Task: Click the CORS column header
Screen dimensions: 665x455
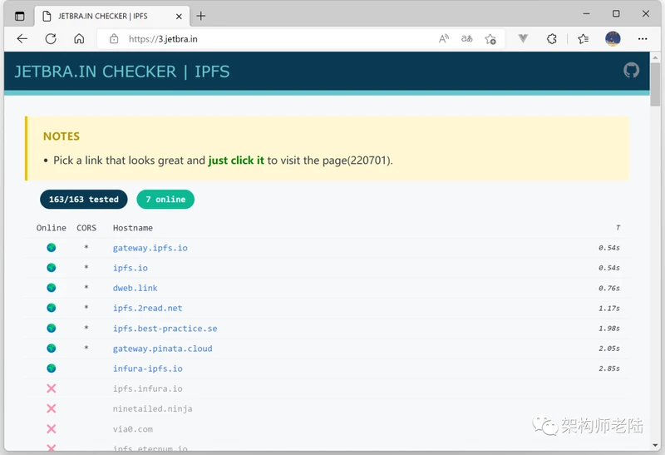Action: 86,228
